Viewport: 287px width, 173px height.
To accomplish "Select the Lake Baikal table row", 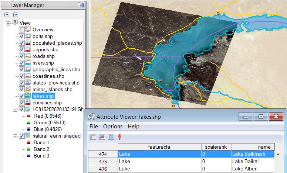I will [x=196, y=161].
